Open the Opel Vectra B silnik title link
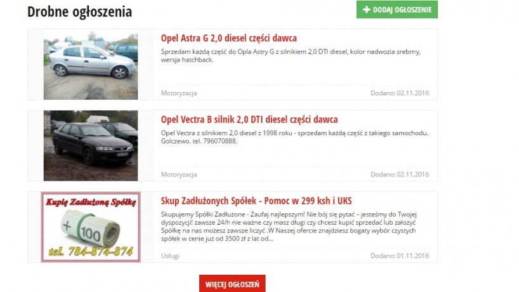Screen dimensions: 519x292 pos(249,119)
